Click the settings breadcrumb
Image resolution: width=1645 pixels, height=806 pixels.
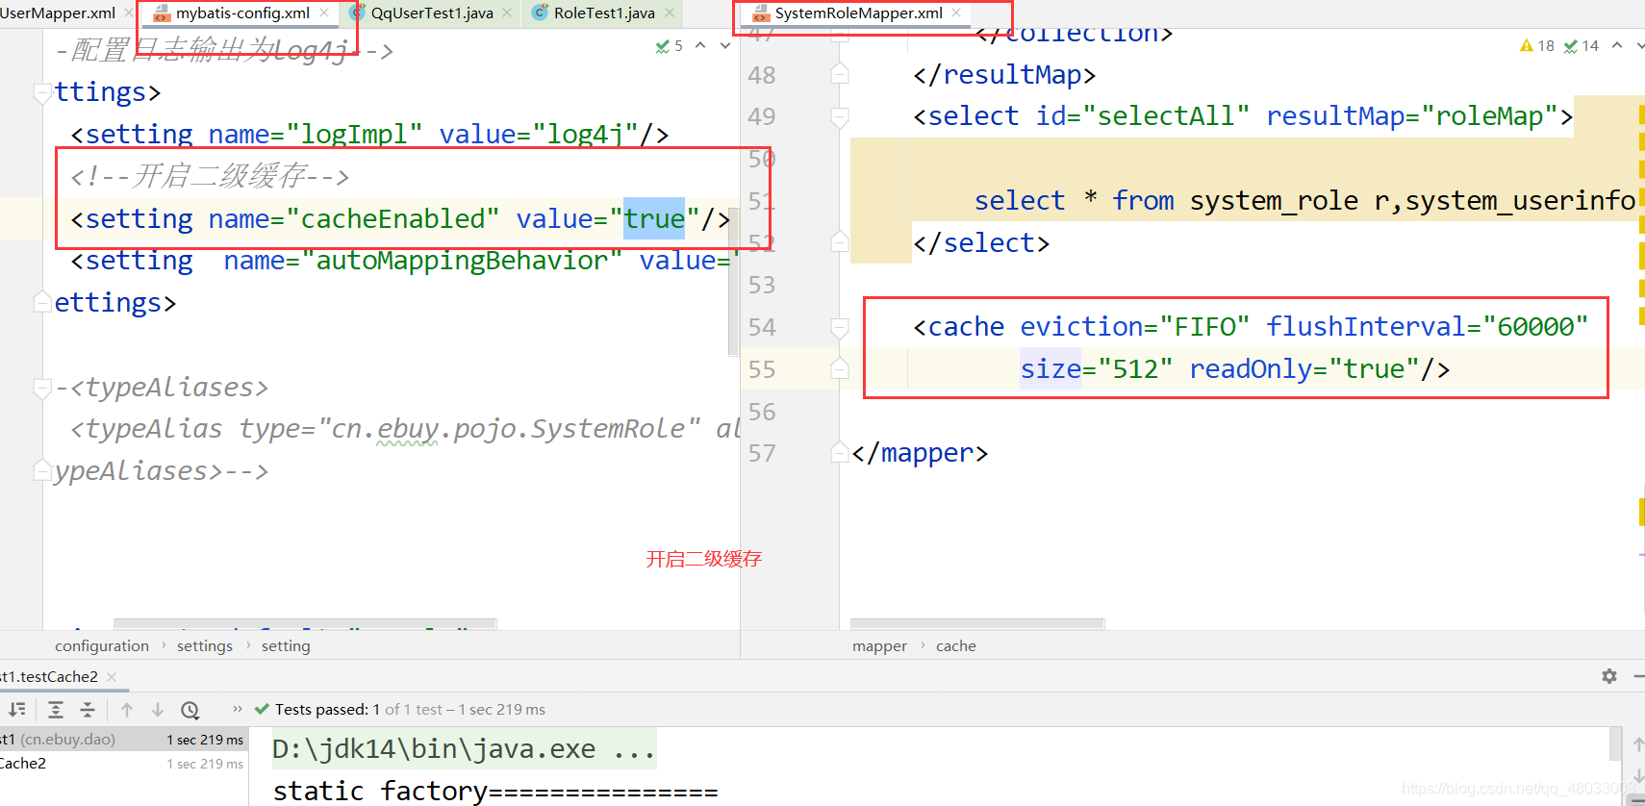(x=205, y=645)
